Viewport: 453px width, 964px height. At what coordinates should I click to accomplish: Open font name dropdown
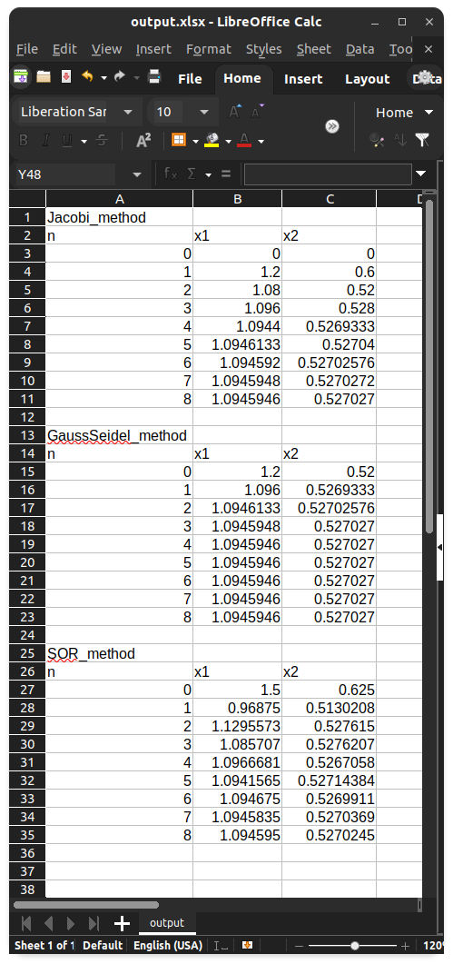pos(128,113)
